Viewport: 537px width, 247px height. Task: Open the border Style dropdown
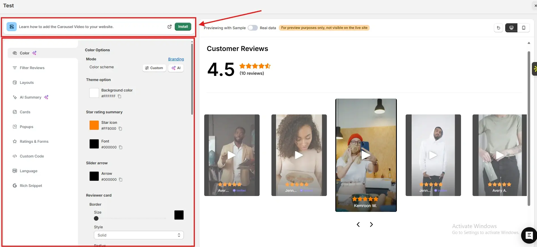(139, 235)
